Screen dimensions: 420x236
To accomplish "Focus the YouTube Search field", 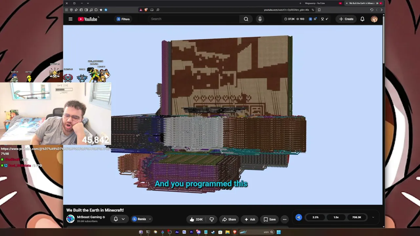I will 194,19.
